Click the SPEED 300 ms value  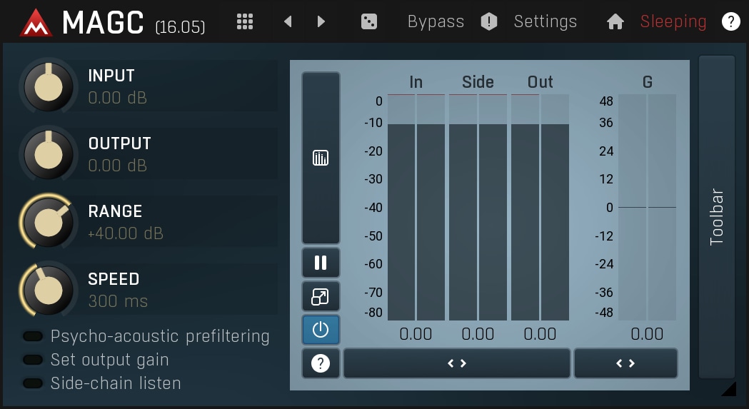pos(118,301)
